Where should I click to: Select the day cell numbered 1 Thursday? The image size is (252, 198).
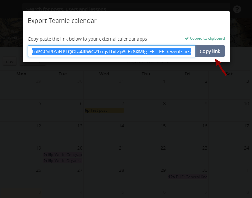[x=146, y=88]
